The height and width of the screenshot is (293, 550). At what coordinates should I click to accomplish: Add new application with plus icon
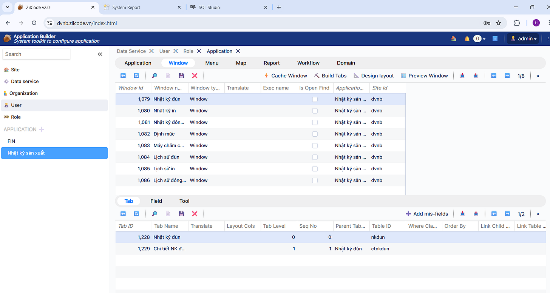pos(42,129)
